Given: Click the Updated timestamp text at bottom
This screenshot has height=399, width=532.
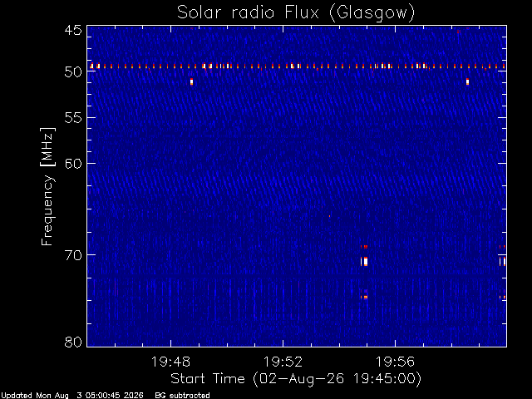Looking at the screenshot, I should [x=72, y=396].
